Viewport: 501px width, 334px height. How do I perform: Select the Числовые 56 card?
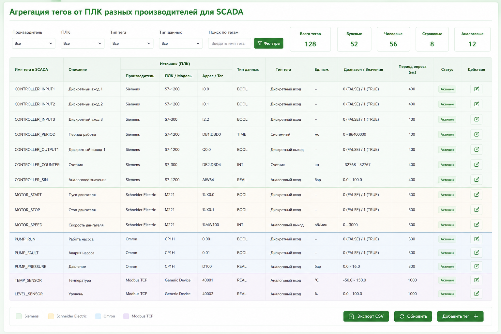pos(393,39)
